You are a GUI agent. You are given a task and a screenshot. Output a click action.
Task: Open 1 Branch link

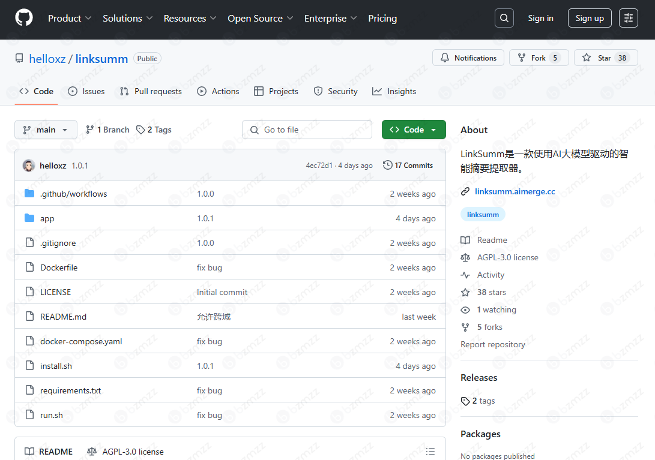[108, 130]
